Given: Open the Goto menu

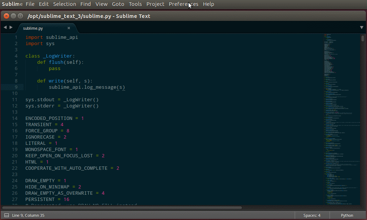Looking at the screenshot, I should 118,4.
